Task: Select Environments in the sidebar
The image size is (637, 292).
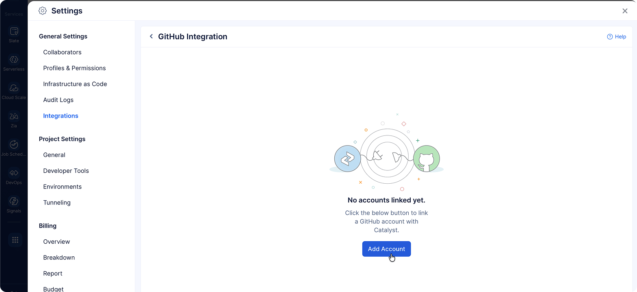Action: point(62,187)
